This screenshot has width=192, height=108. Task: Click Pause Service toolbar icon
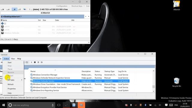38,62
